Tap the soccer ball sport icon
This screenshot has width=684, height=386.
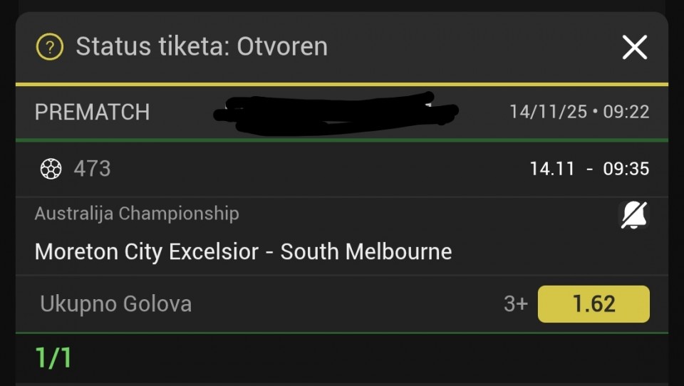[x=51, y=169]
